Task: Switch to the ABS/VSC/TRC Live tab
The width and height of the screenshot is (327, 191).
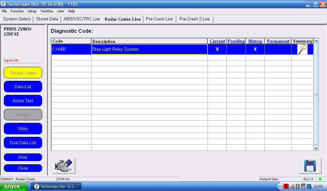Action: click(x=82, y=19)
